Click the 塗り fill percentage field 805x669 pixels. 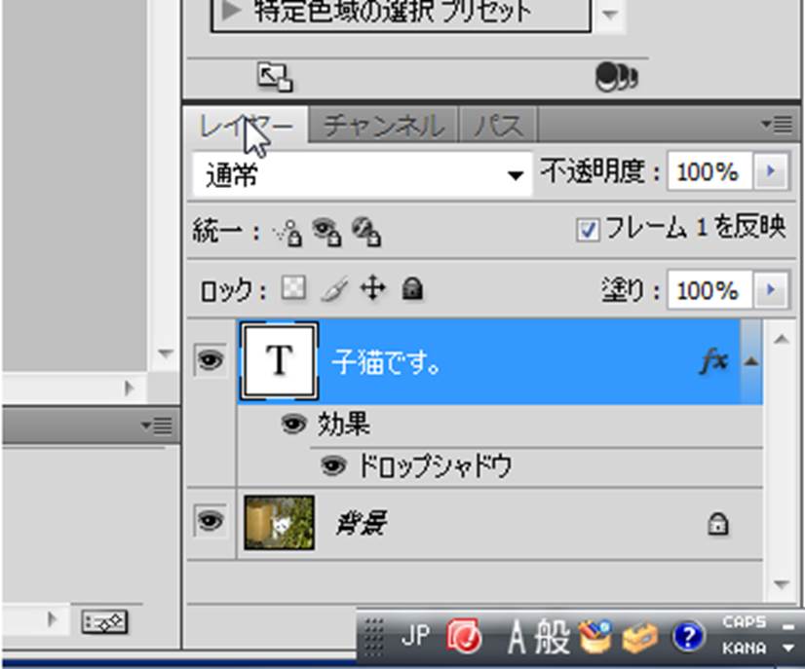point(707,290)
